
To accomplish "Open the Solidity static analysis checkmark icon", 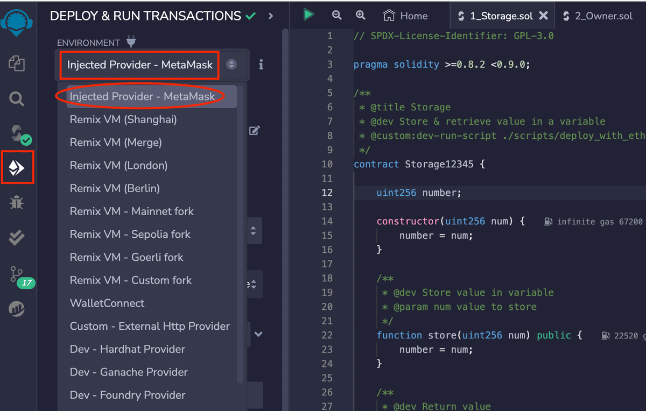I will tap(17, 238).
